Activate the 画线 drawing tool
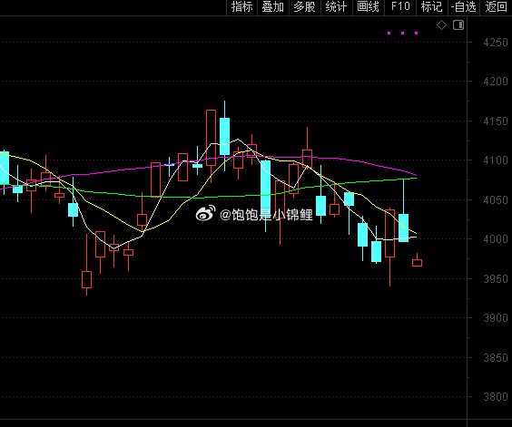 point(368,7)
